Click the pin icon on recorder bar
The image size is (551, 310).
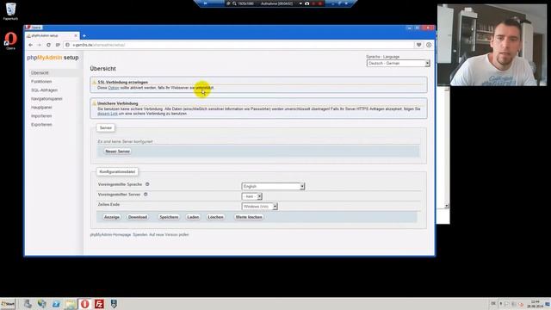click(205, 3)
